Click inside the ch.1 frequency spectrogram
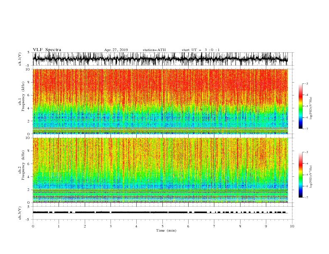The image size is (329, 254). 160,101
